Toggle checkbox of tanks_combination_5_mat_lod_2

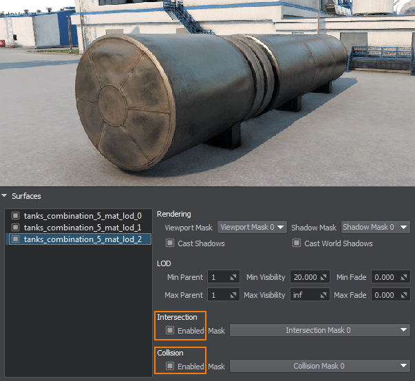pyautogui.click(x=16, y=239)
